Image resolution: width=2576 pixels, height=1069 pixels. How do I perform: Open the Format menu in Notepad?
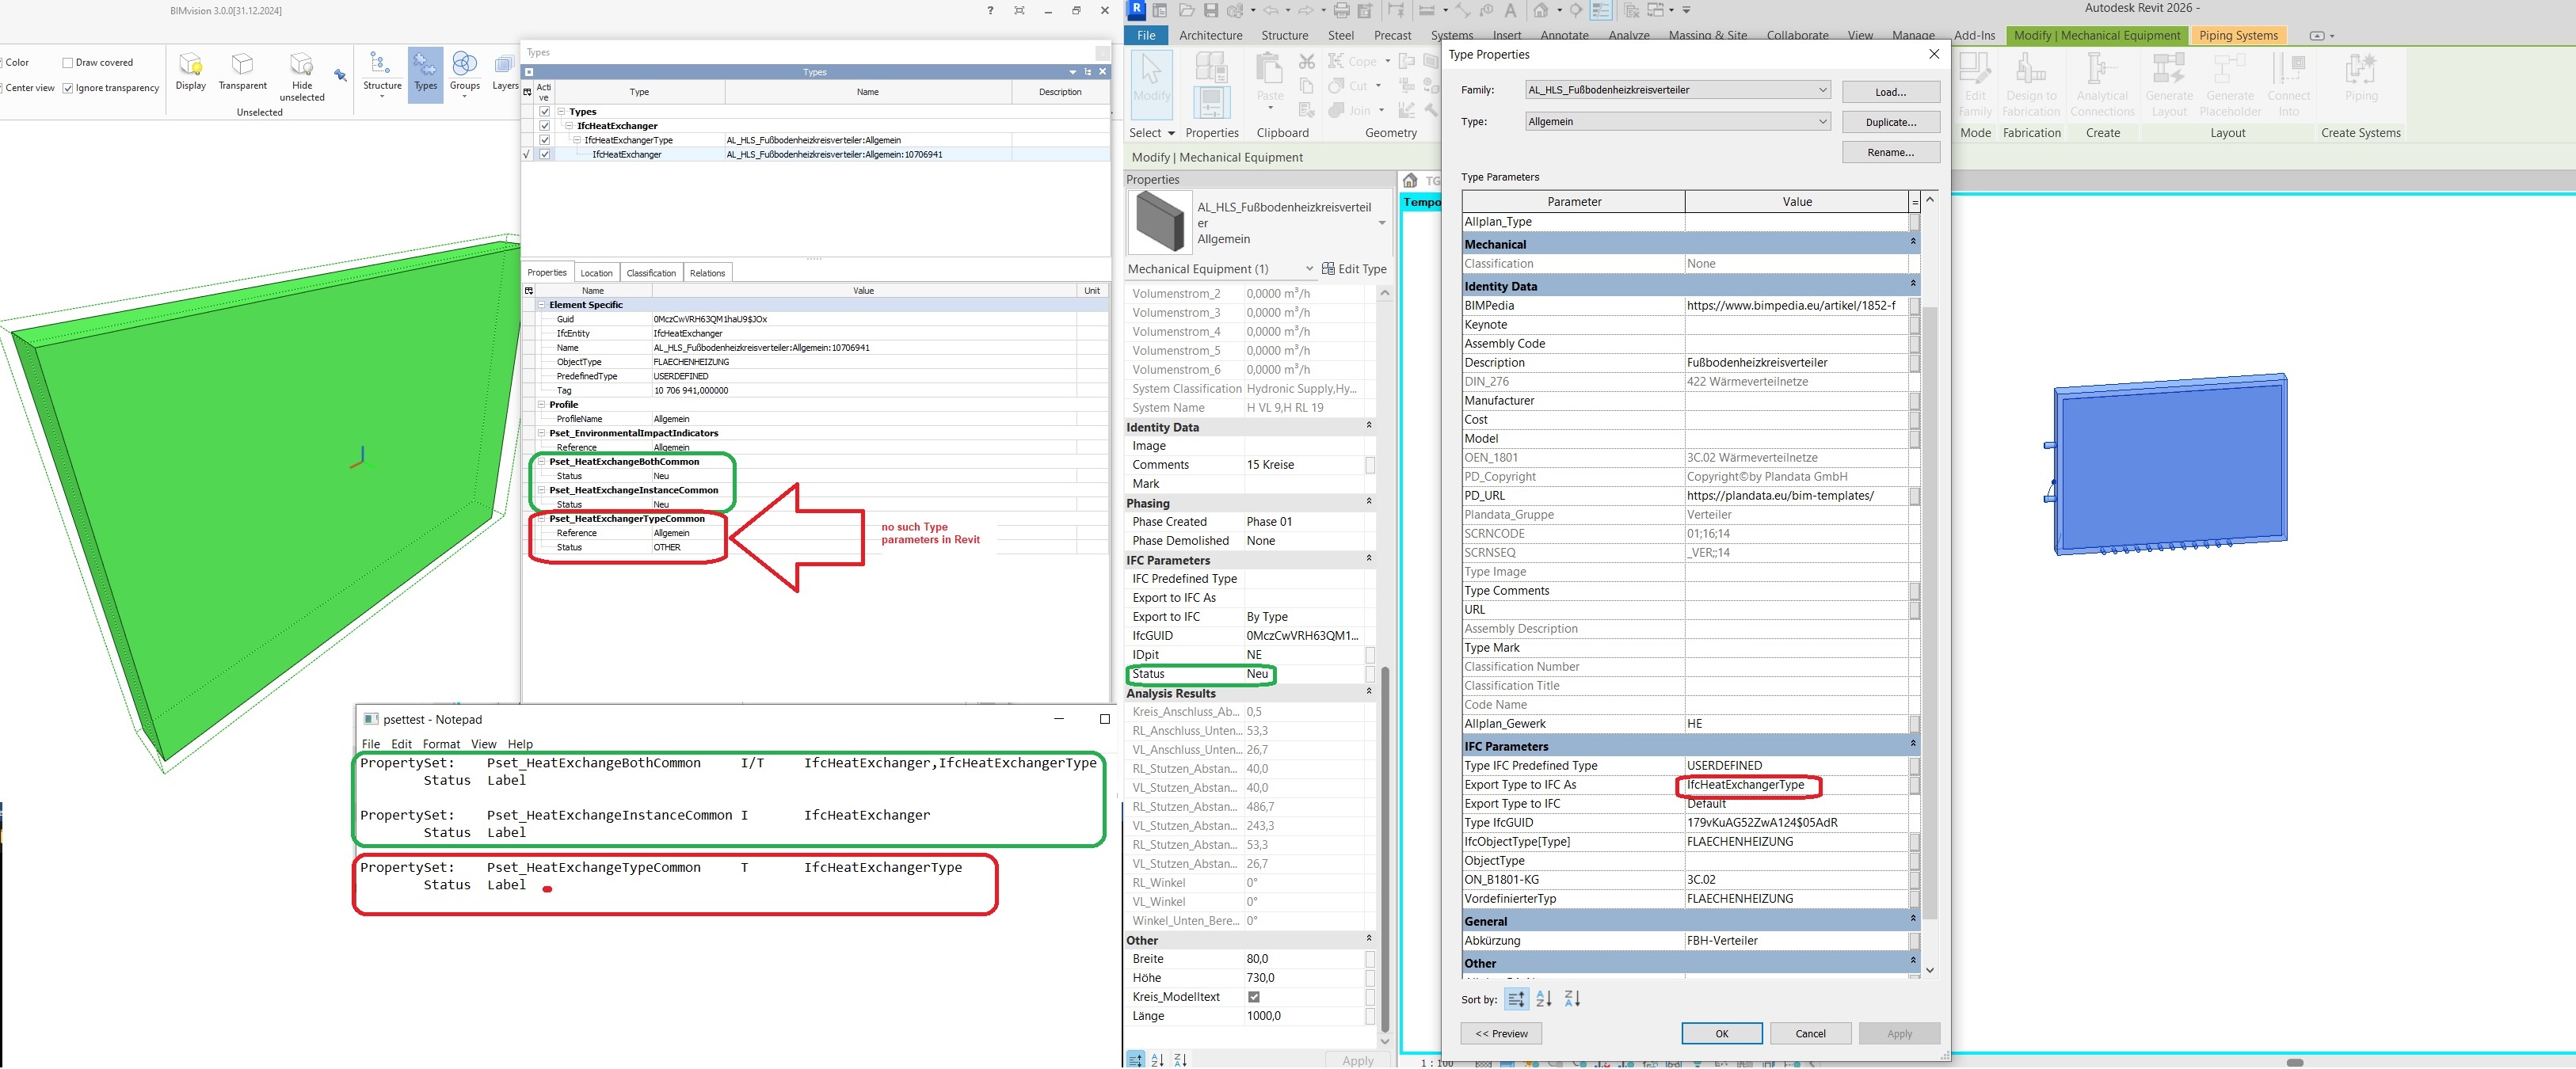coord(441,743)
